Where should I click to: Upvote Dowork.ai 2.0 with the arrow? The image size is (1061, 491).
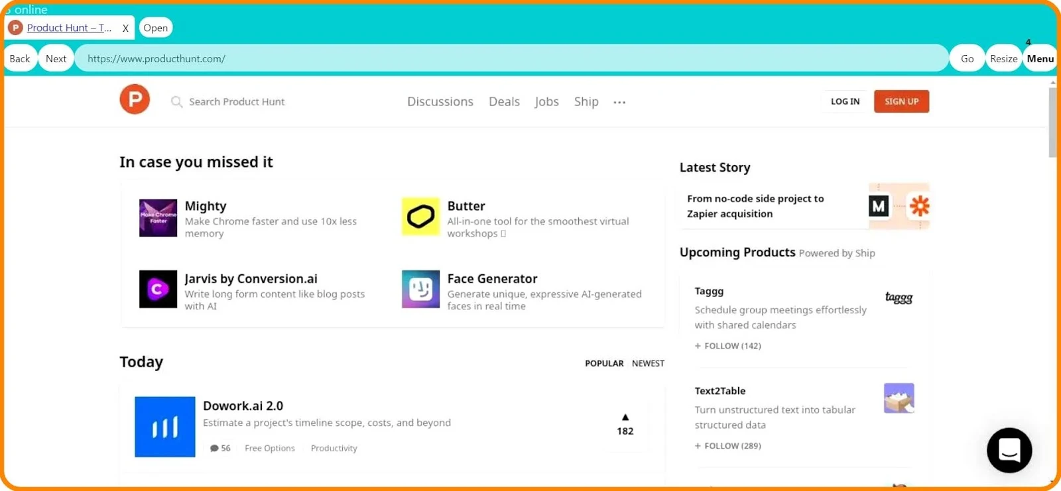625,417
